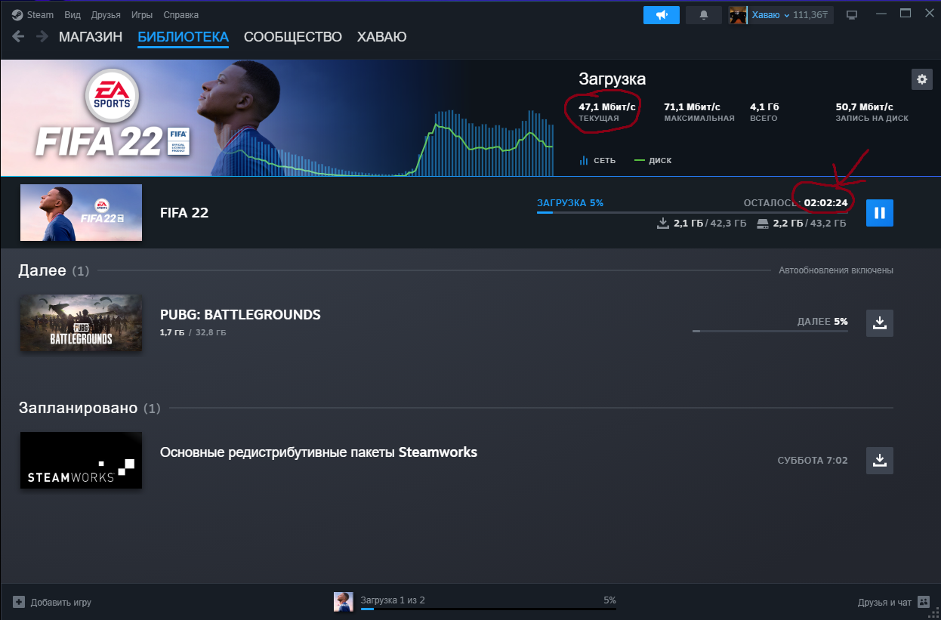Click Автообновления включены text

[836, 270]
